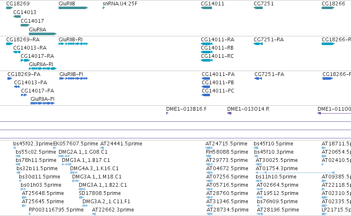Select the CG14011-PA protein label

pos(218,74)
